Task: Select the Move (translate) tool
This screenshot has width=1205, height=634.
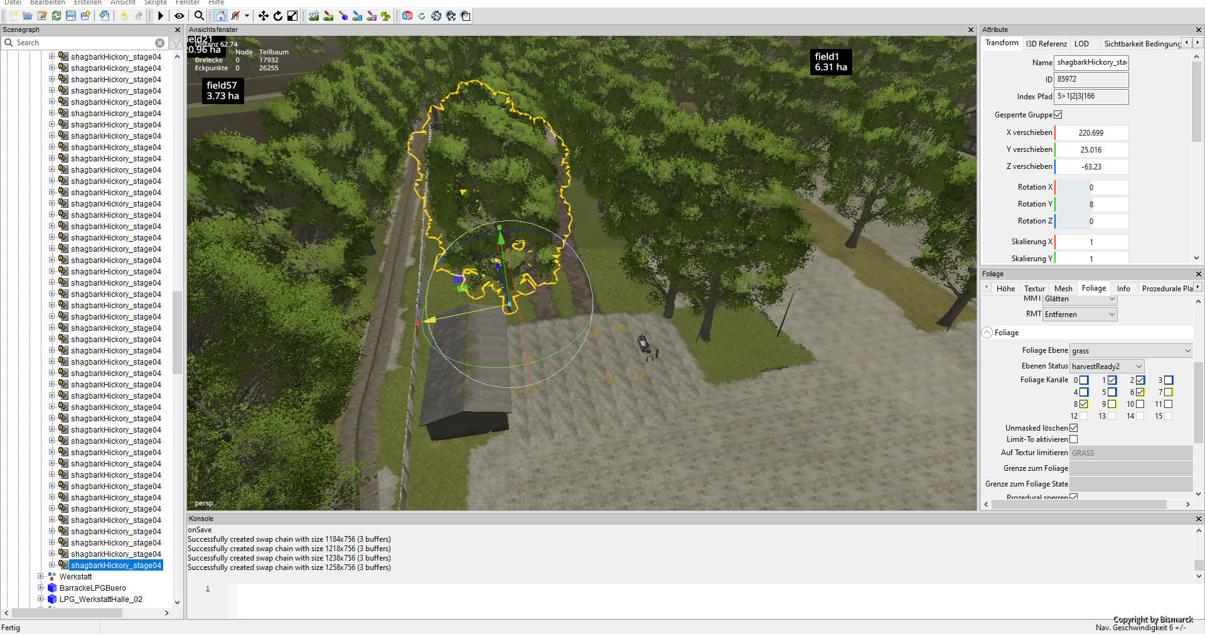Action: (264, 16)
